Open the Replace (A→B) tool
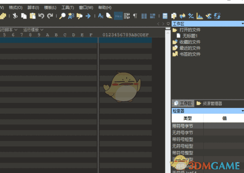 (x=71, y=16)
